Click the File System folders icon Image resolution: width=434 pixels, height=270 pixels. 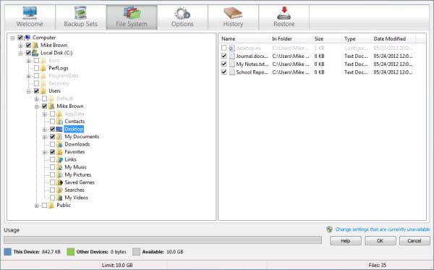click(132, 13)
